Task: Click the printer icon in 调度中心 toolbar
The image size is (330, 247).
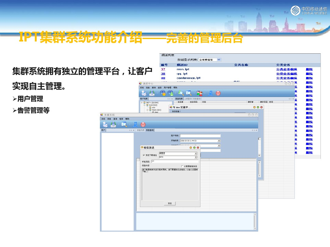Action: coord(144,93)
